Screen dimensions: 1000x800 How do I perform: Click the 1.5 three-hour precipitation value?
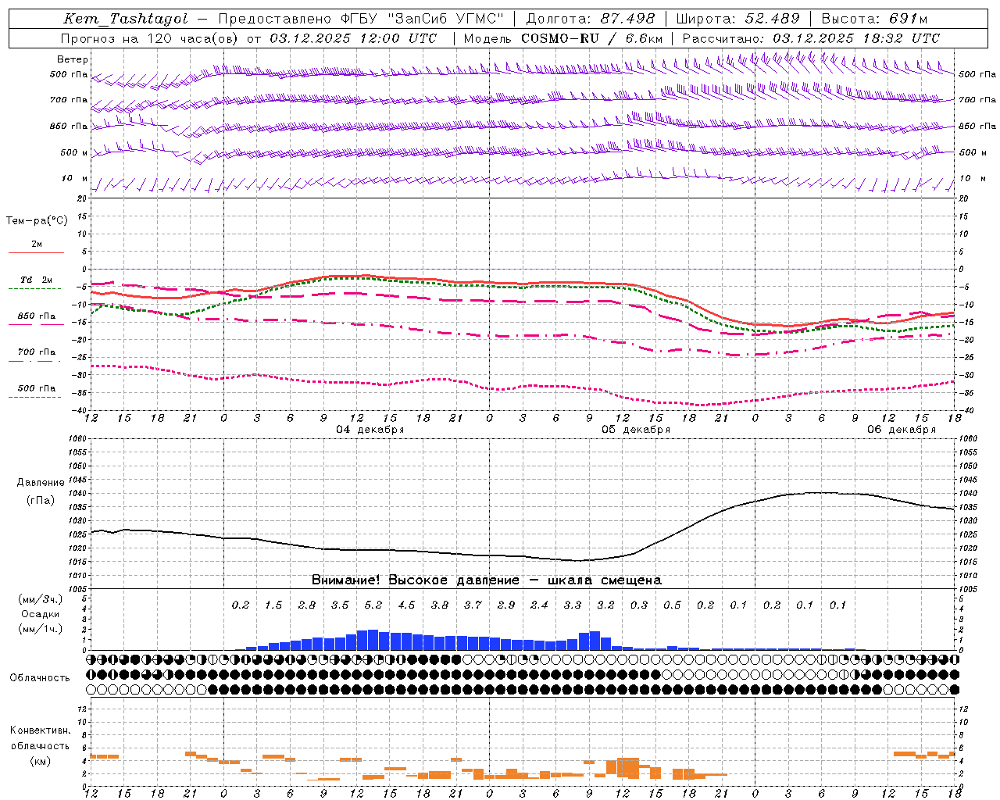273,605
